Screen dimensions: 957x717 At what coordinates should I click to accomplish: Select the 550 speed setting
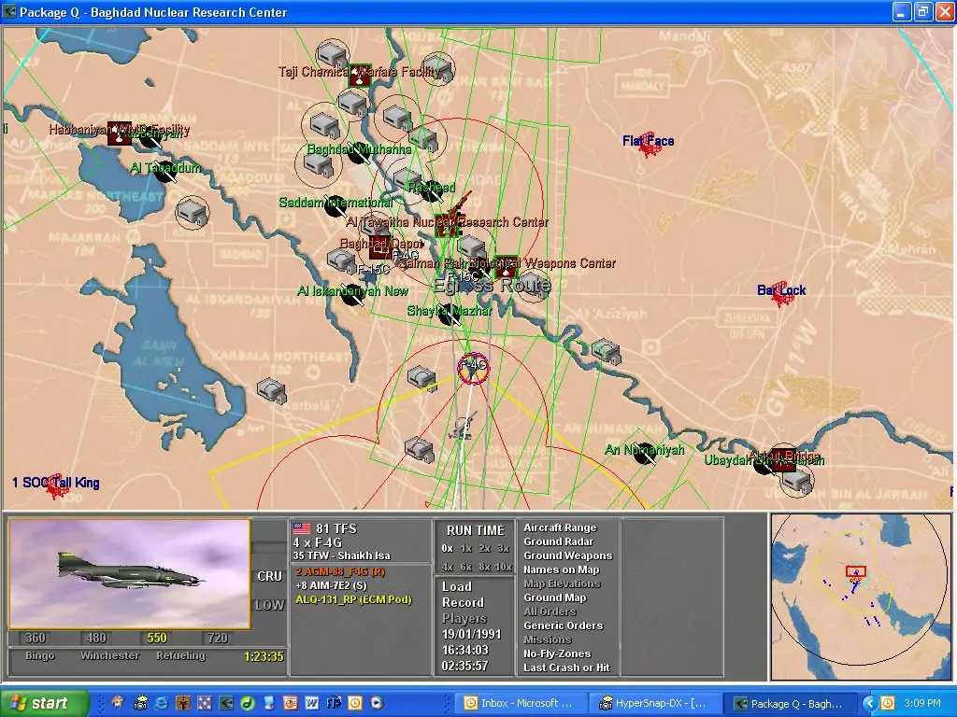click(x=156, y=639)
